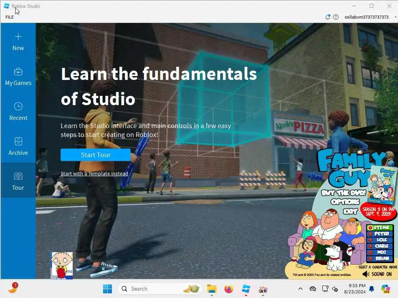398x298 pixels.
Task: Toggle SOUND ON in Family Guy overlay
Action: click(377, 274)
